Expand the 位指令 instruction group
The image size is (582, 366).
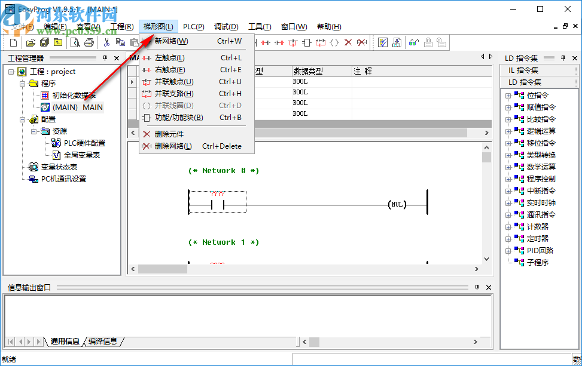(508, 96)
